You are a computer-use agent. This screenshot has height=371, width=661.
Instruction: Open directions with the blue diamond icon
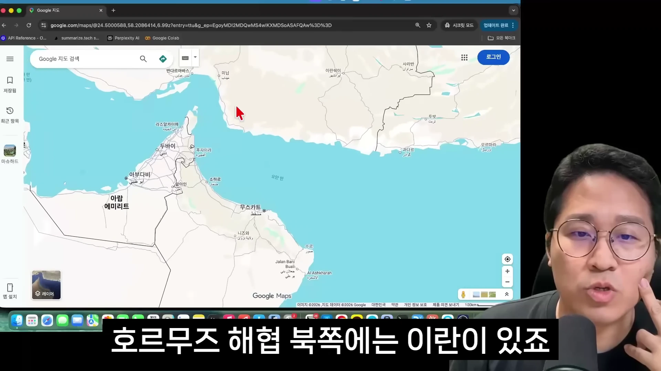coord(163,59)
